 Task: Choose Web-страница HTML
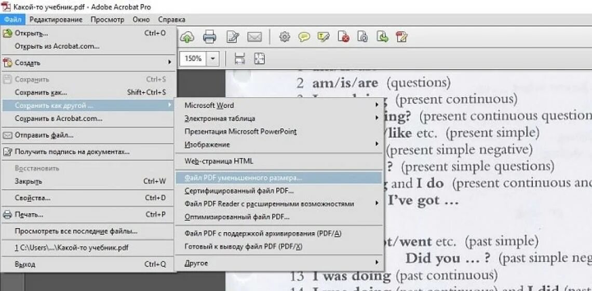(x=279, y=161)
